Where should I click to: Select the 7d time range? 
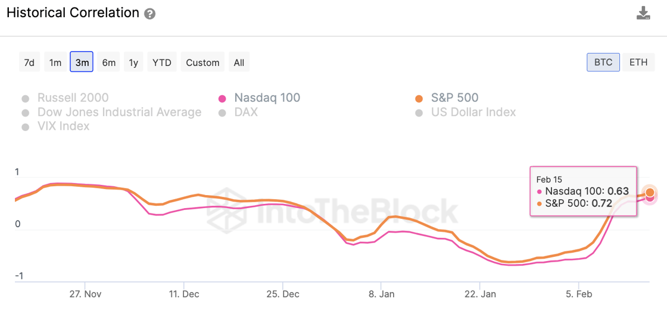29,62
